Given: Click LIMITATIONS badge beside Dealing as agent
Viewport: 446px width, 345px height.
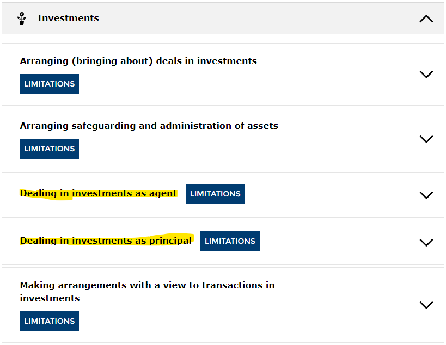Looking at the screenshot, I should 215,194.
